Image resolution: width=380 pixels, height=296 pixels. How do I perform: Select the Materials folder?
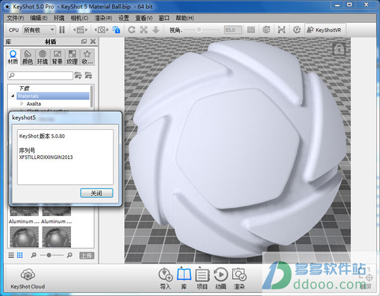53,96
